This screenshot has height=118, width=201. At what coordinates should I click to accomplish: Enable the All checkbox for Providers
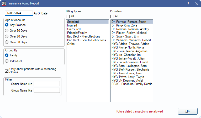112,17
